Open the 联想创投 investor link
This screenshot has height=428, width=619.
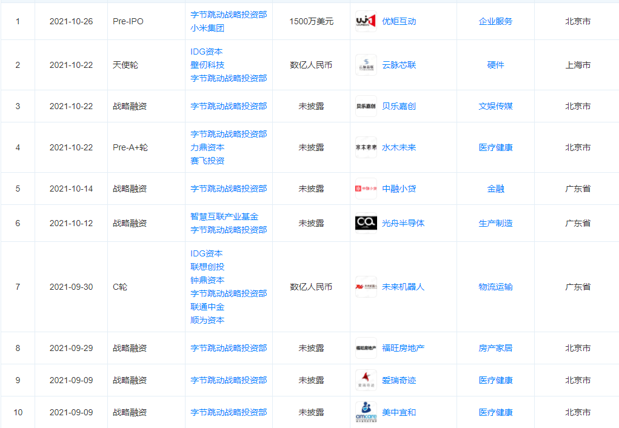207,267
